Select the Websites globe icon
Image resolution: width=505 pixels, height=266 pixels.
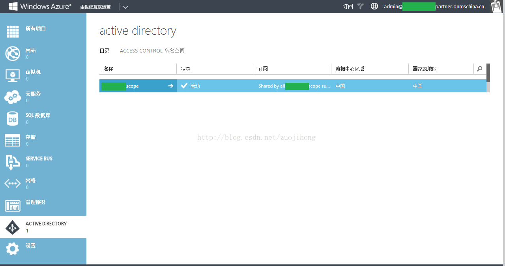click(x=13, y=53)
